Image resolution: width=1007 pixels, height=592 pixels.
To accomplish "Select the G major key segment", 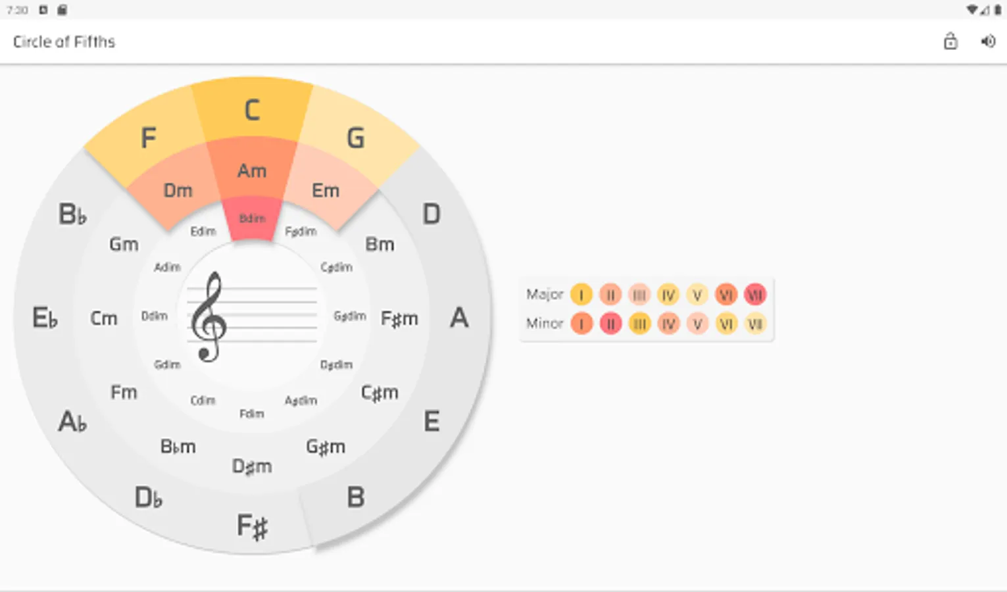I will [355, 138].
